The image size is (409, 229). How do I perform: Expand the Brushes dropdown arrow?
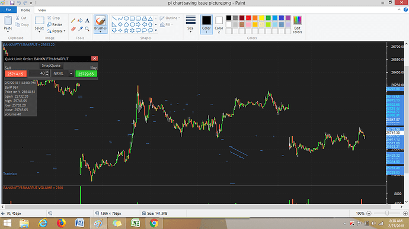tap(100, 32)
